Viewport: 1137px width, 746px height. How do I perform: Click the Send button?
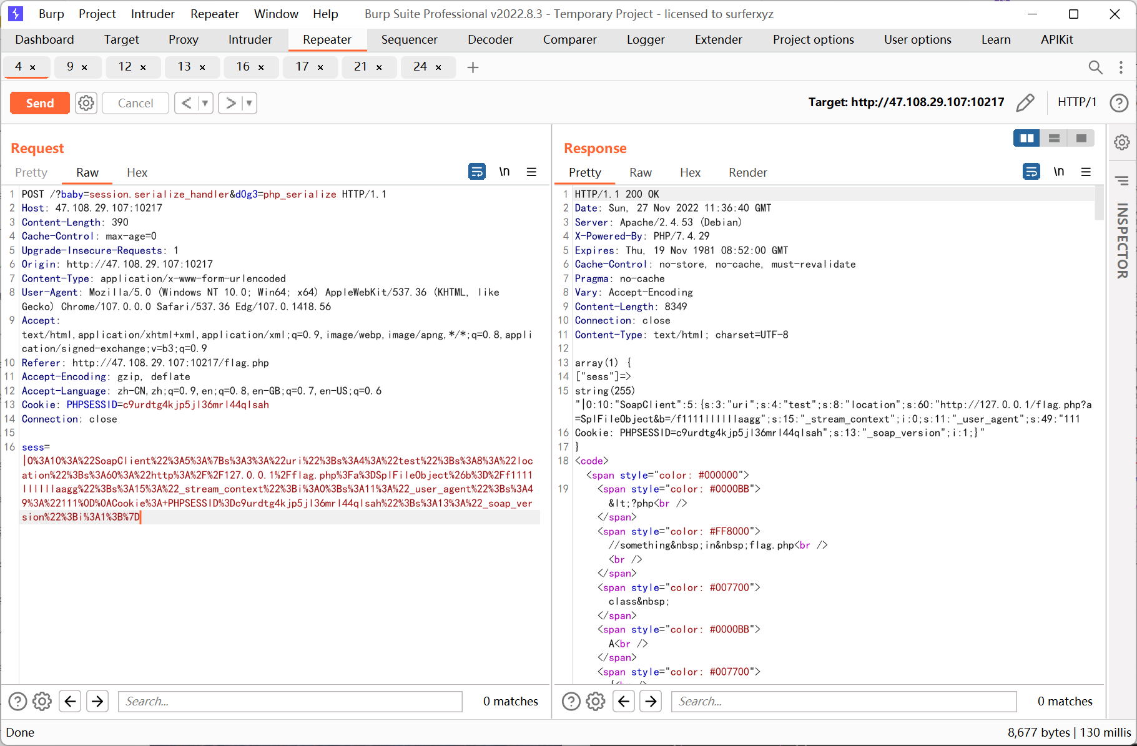click(39, 102)
